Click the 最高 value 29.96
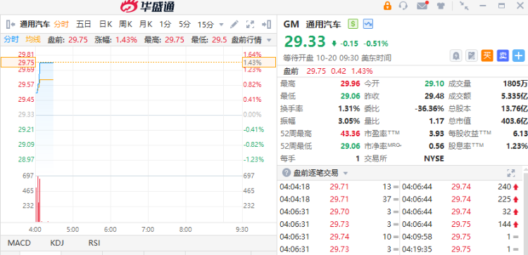The height and width of the screenshot is (255, 528). [350, 84]
